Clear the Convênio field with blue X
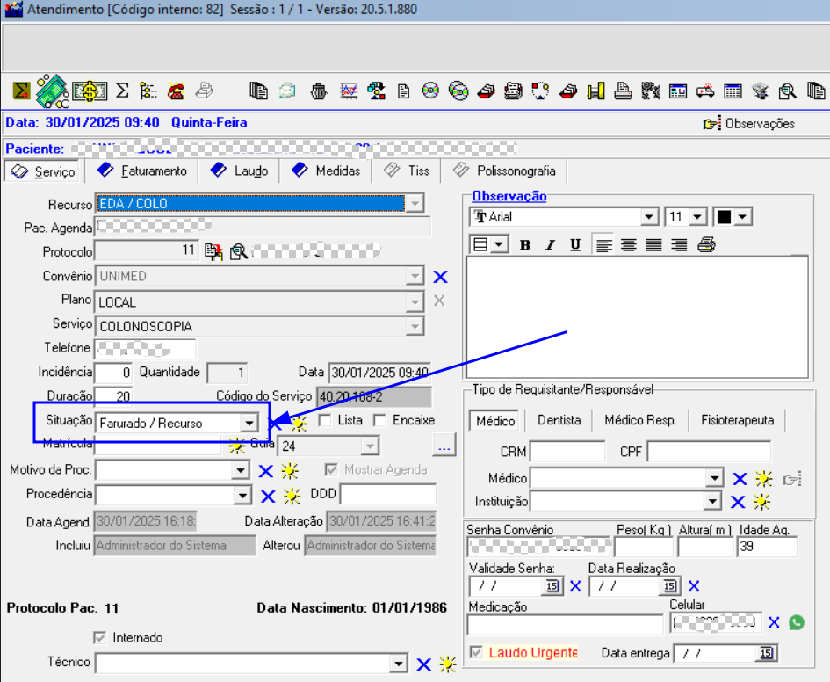This screenshot has height=682, width=830. (x=440, y=277)
